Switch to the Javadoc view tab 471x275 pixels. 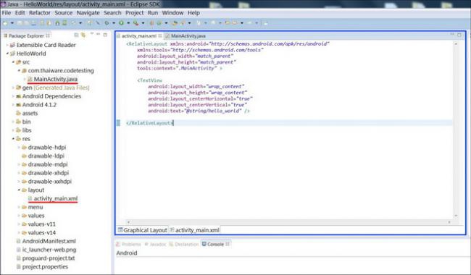coord(155,244)
